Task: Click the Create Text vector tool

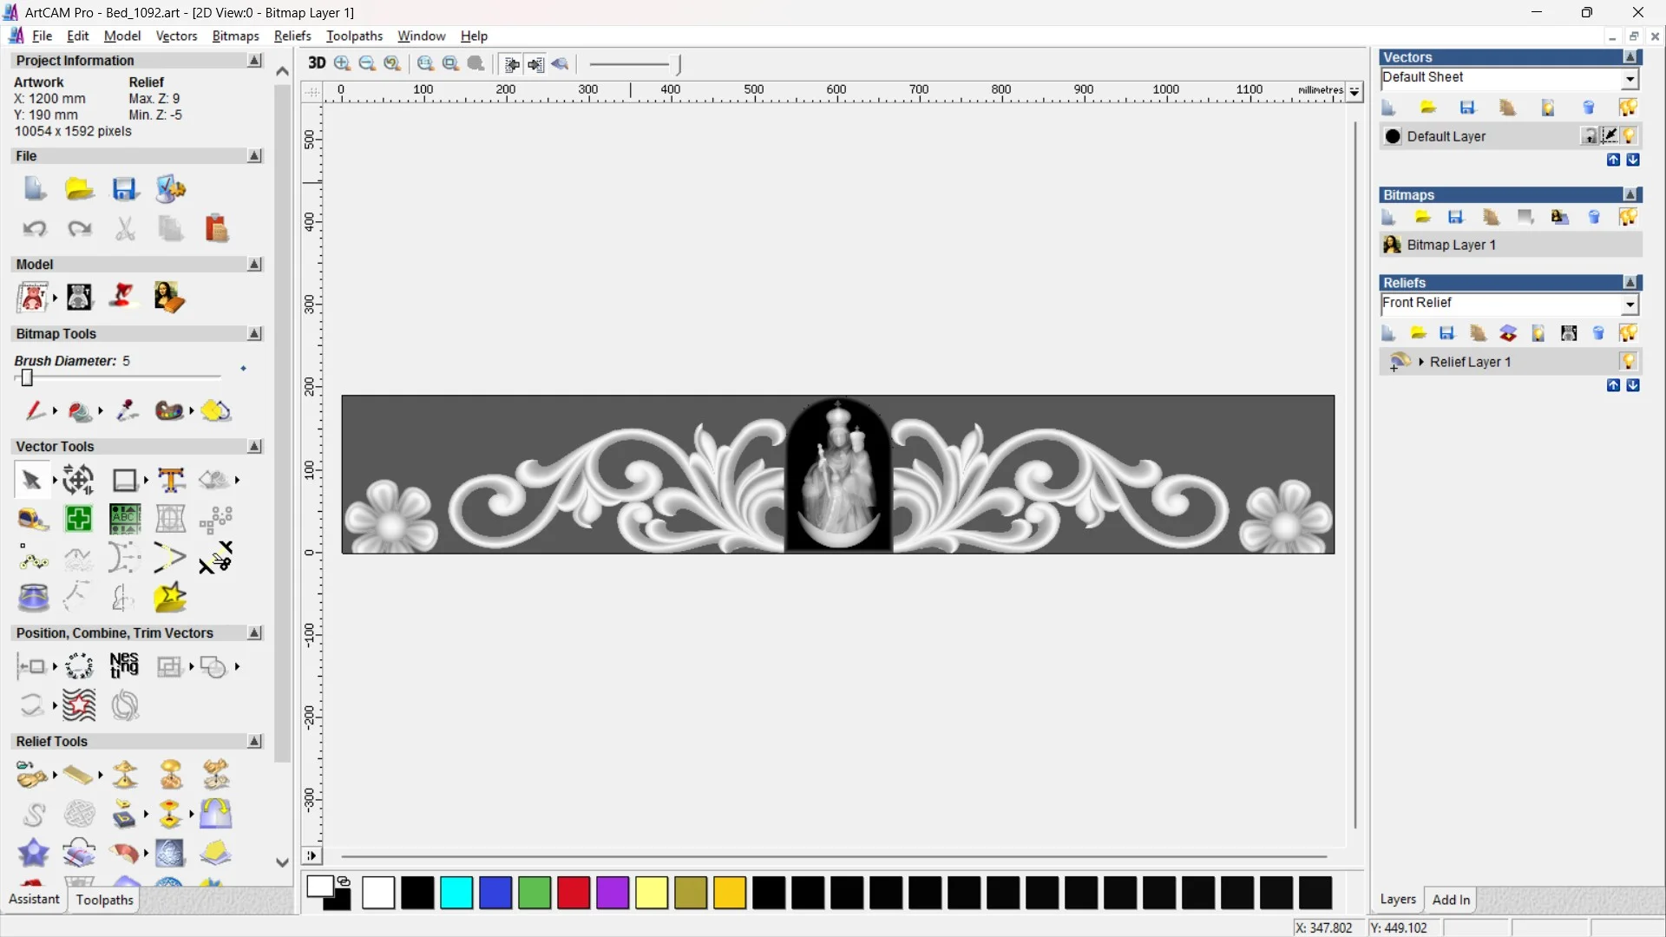Action: pyautogui.click(x=171, y=480)
